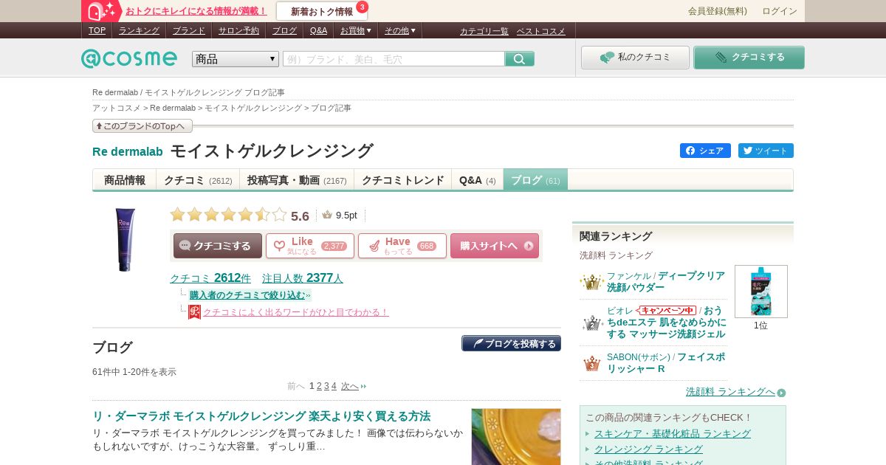The width and height of the screenshot is (886, 465).
Task: Click 次へ pagination link
Action: pos(350,386)
